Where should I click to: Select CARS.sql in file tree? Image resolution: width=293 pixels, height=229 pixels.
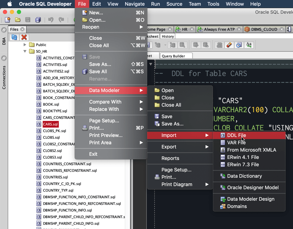(50, 124)
